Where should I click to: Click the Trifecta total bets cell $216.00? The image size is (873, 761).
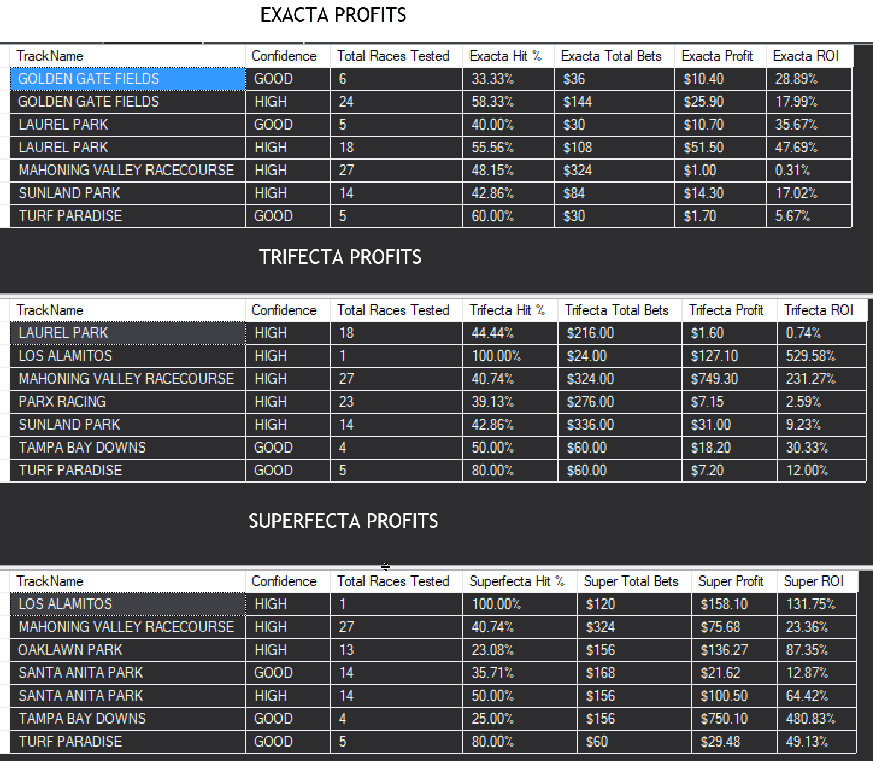tap(619, 333)
